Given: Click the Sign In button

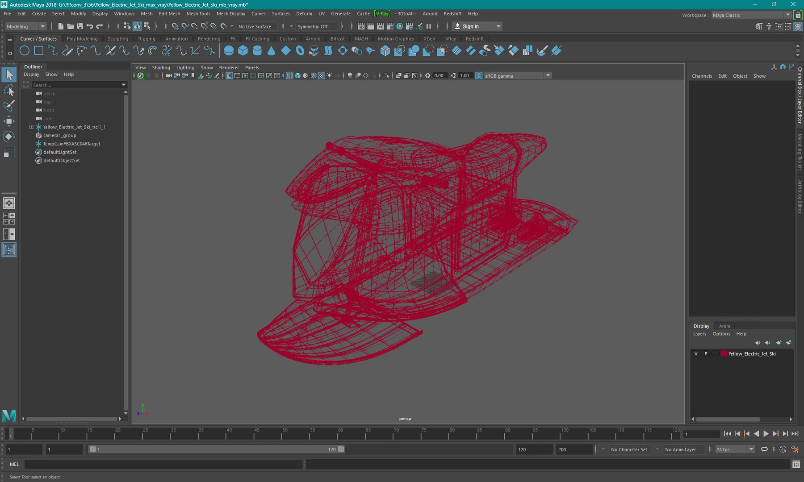Looking at the screenshot, I should coord(470,26).
